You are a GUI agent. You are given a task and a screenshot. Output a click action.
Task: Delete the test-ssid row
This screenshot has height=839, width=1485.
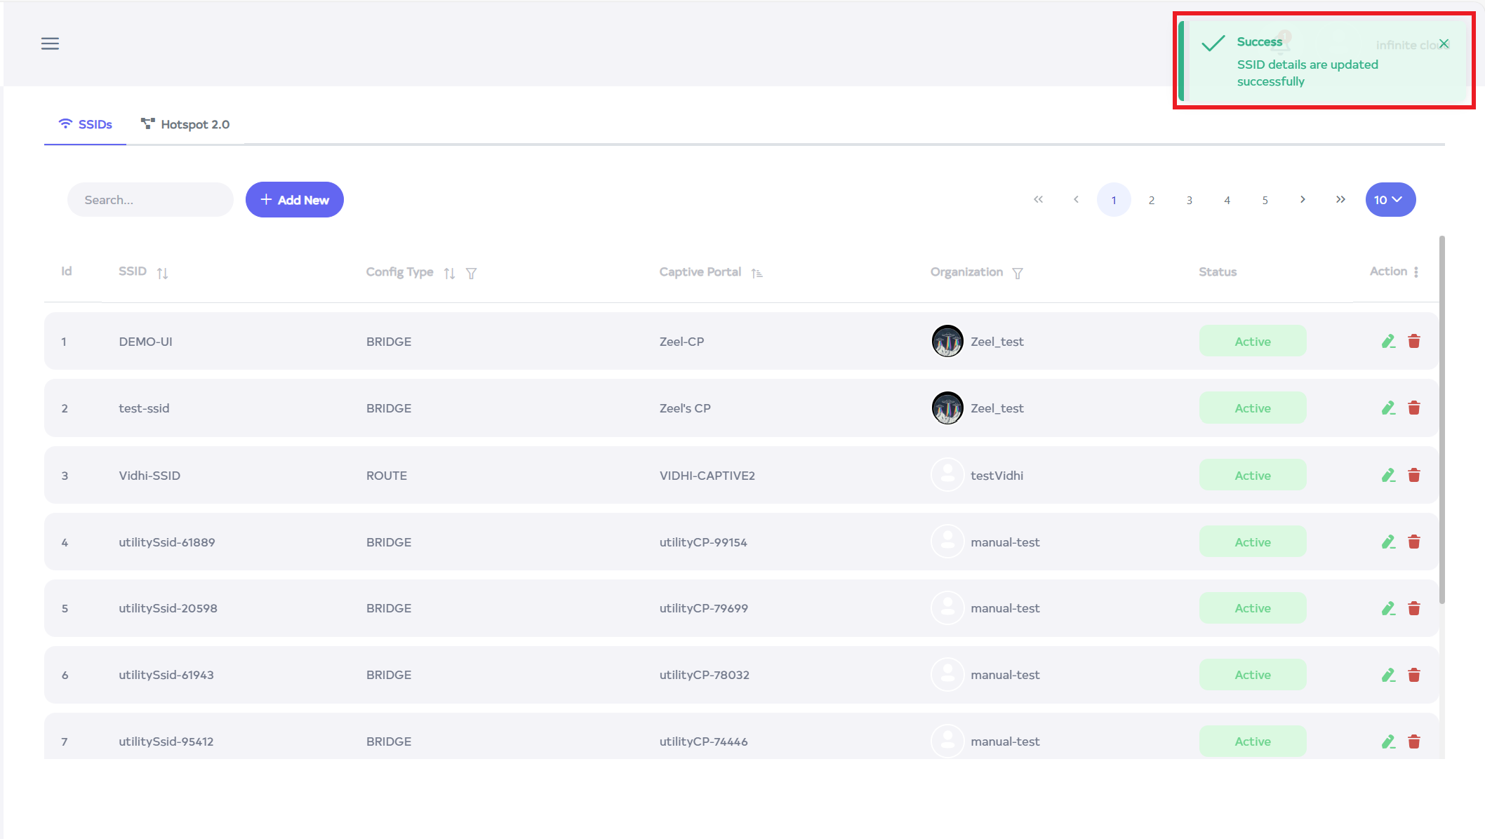coord(1413,408)
